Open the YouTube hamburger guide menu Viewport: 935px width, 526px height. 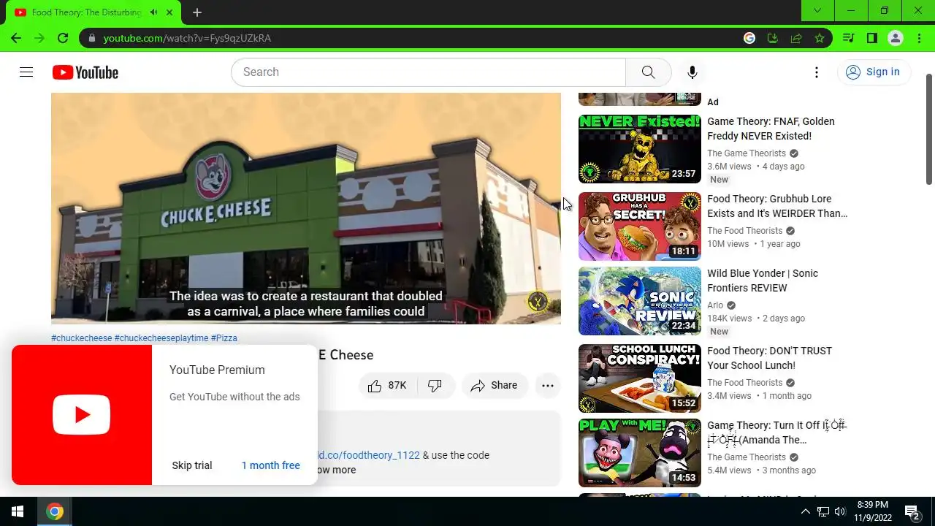tap(26, 72)
